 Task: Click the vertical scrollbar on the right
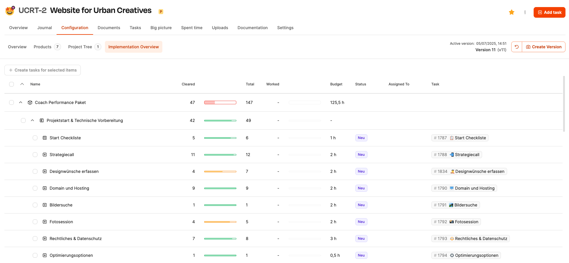pos(564,103)
